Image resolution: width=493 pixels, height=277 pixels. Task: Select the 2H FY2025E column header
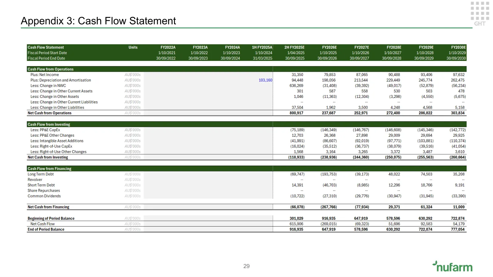(294, 47)
